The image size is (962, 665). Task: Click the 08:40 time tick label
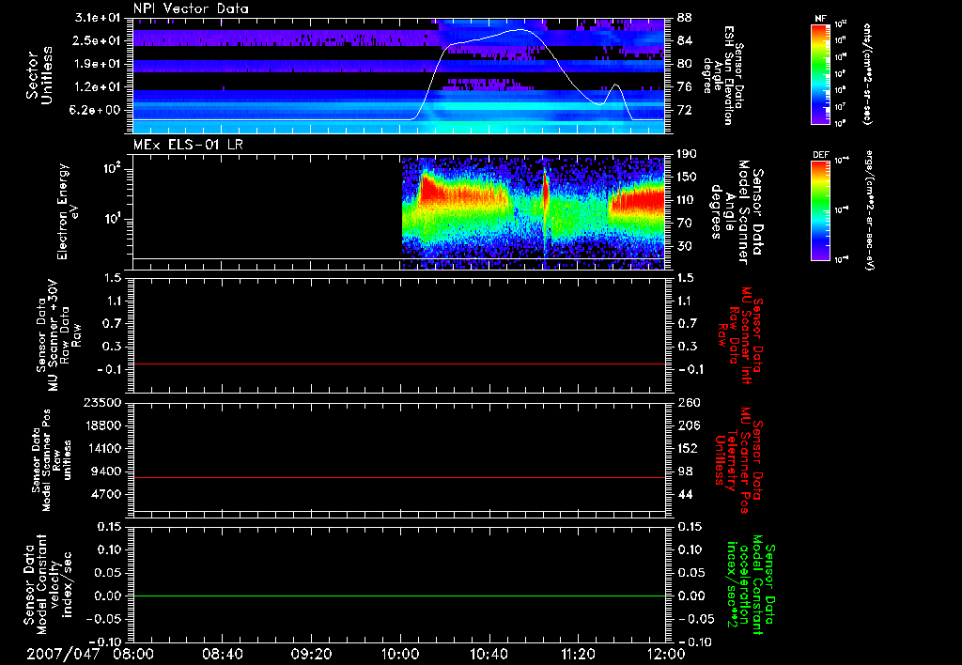point(222,654)
